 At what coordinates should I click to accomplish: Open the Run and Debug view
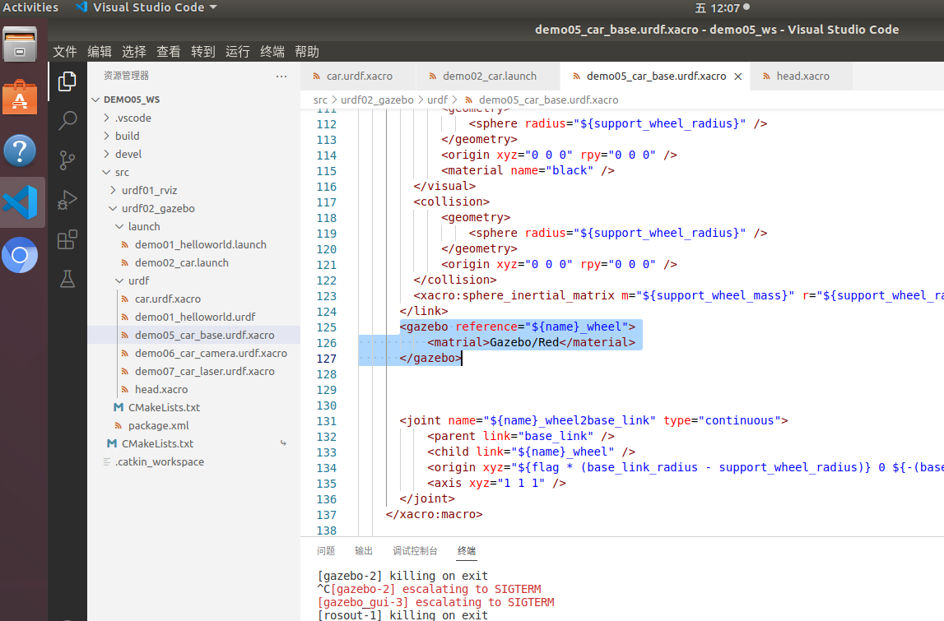click(x=67, y=200)
